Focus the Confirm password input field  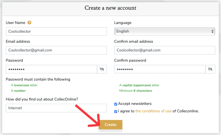click(160, 69)
